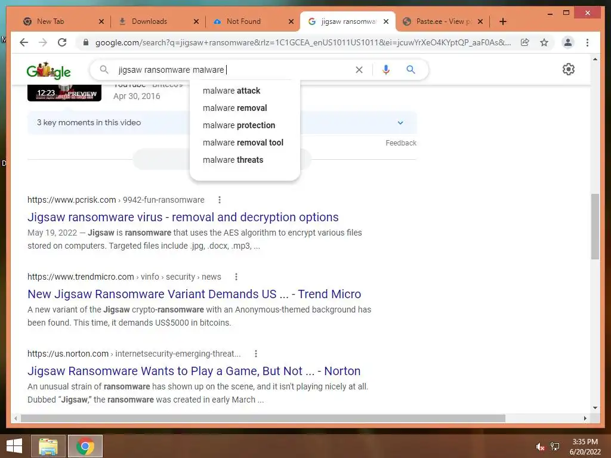The image size is (611, 458).
Task: Open Chrome three-dot menu
Action: pos(587,42)
